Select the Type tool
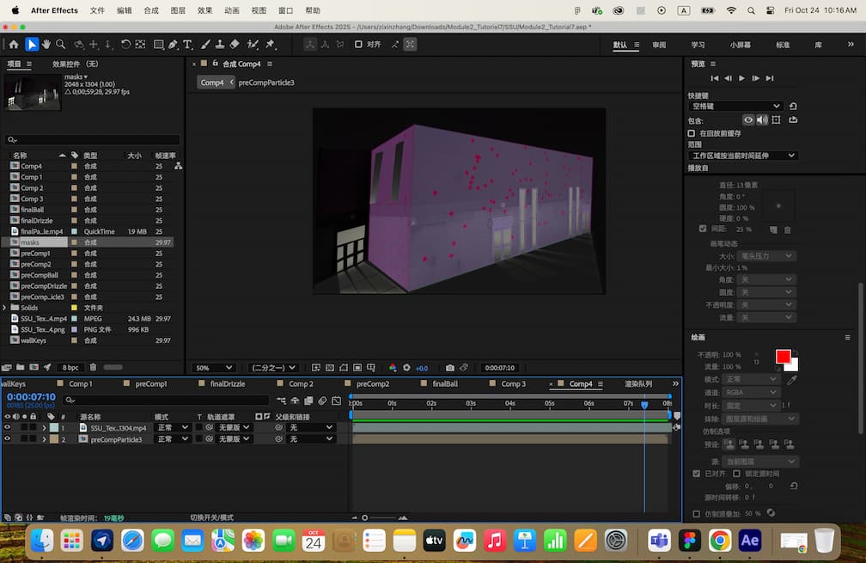The width and height of the screenshot is (866, 563). click(x=188, y=44)
